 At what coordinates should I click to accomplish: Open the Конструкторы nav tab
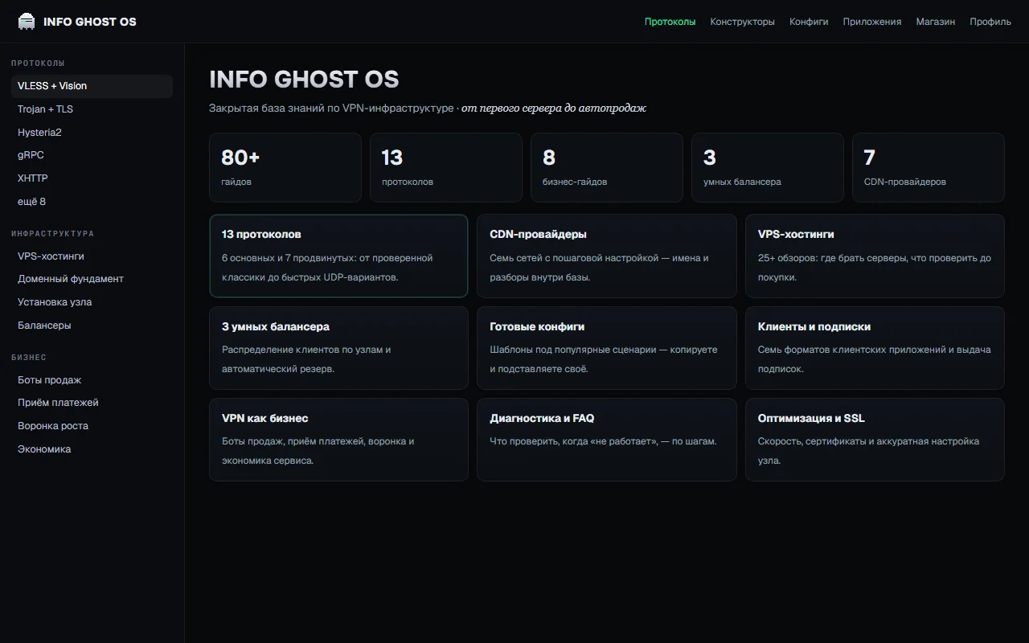click(x=742, y=22)
